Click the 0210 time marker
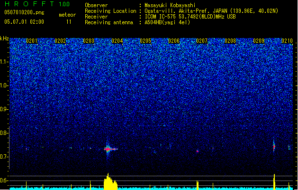Viewport: 298px width, 190px height. pos(287,41)
